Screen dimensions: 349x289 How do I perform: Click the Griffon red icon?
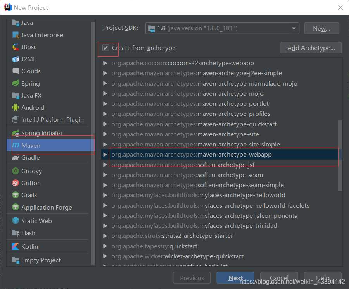coord(16,183)
